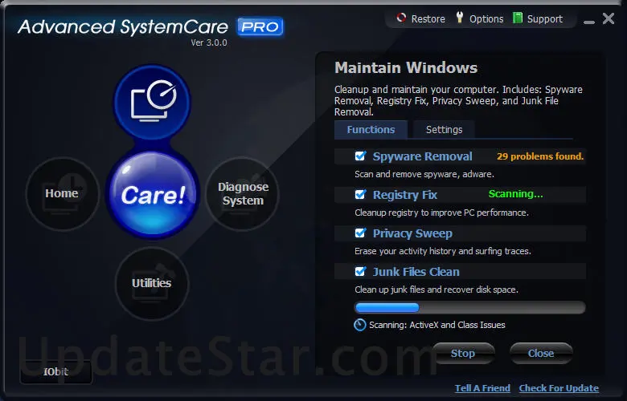Viewport: 627px width, 401px height.
Task: Open Diagnose System circle button
Action: point(243,193)
